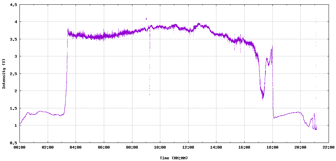Click the Y-axis tick label "1"
The height and width of the screenshot is (161, 336).
point(16,125)
